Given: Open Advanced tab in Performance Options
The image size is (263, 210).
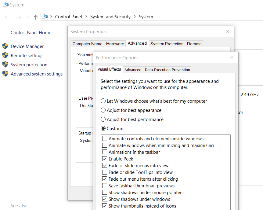Looking at the screenshot, I should point(133,70).
